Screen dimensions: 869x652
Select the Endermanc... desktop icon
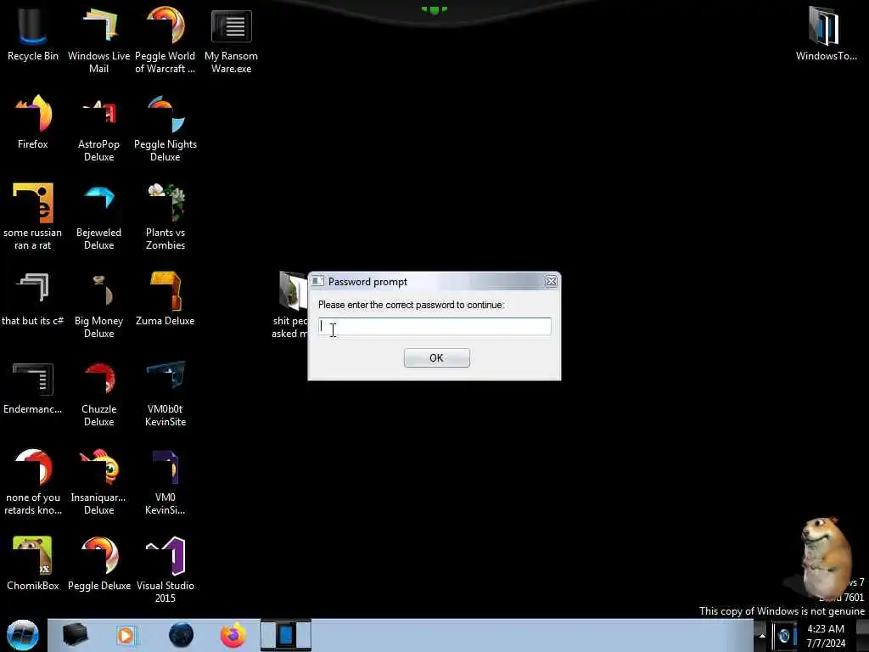click(33, 388)
